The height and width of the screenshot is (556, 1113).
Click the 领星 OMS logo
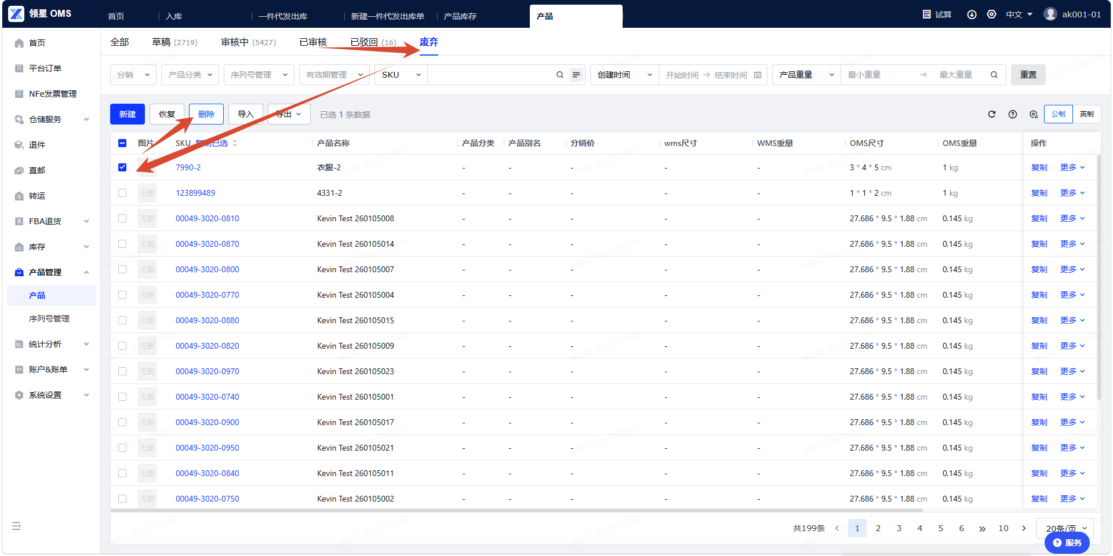pos(40,13)
